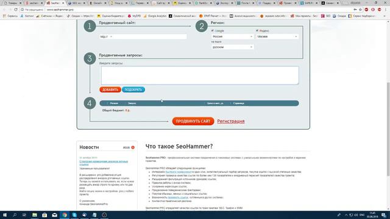
Task: Open the SEO bookmark
Action: [x=325, y=16]
